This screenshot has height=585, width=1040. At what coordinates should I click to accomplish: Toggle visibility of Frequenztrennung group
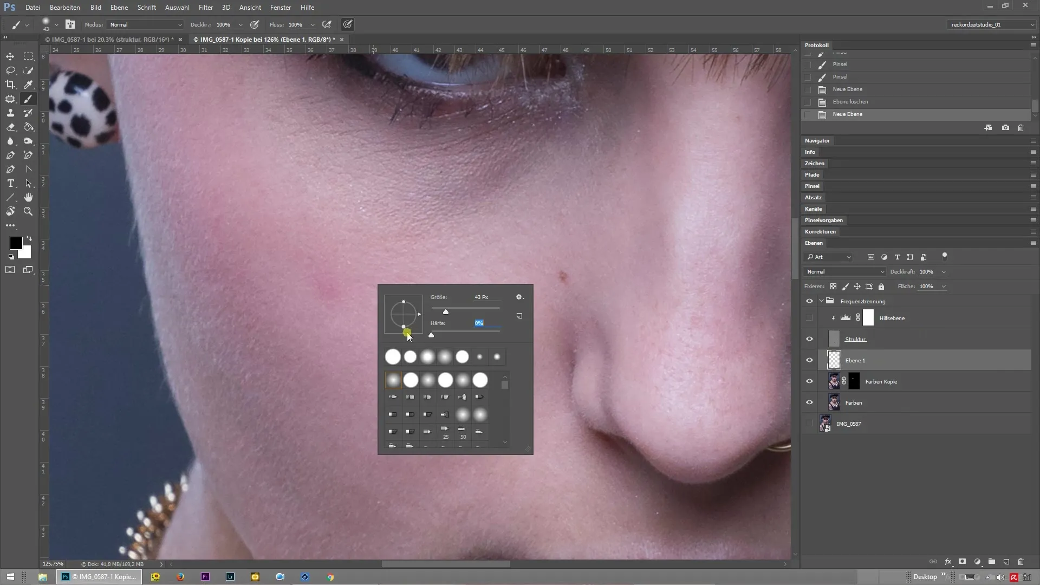809,301
